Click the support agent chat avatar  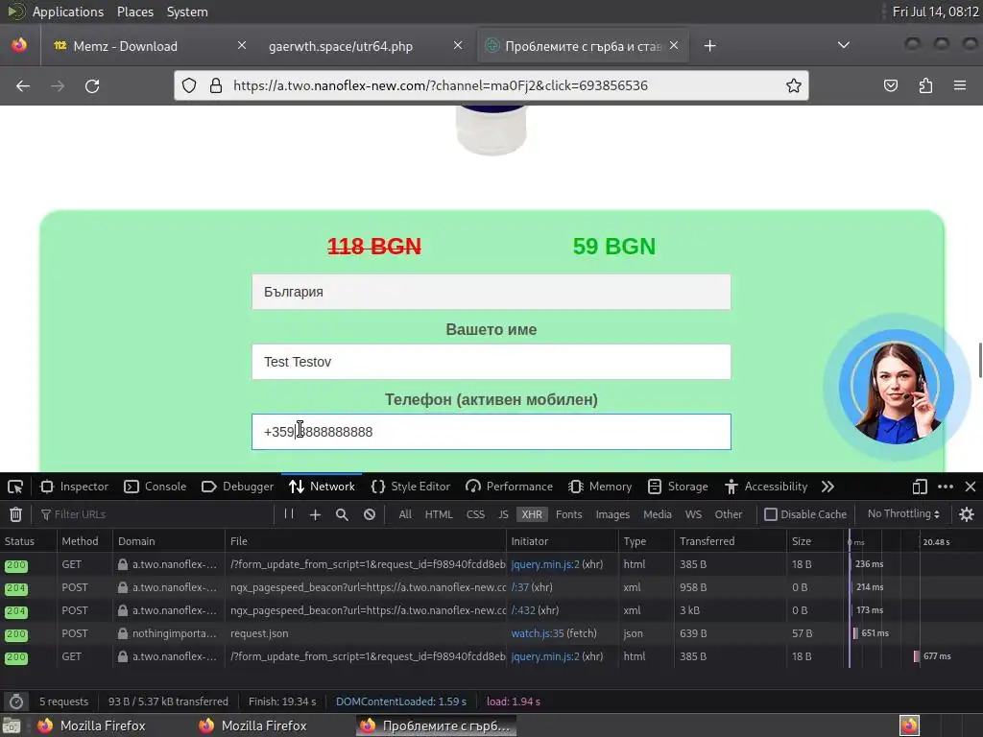(897, 387)
